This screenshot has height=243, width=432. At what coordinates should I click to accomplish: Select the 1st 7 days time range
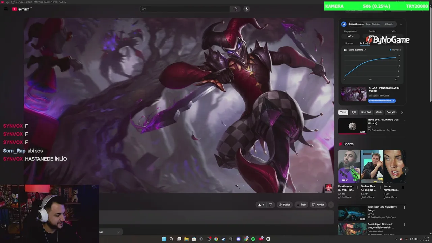pyautogui.click(x=364, y=43)
